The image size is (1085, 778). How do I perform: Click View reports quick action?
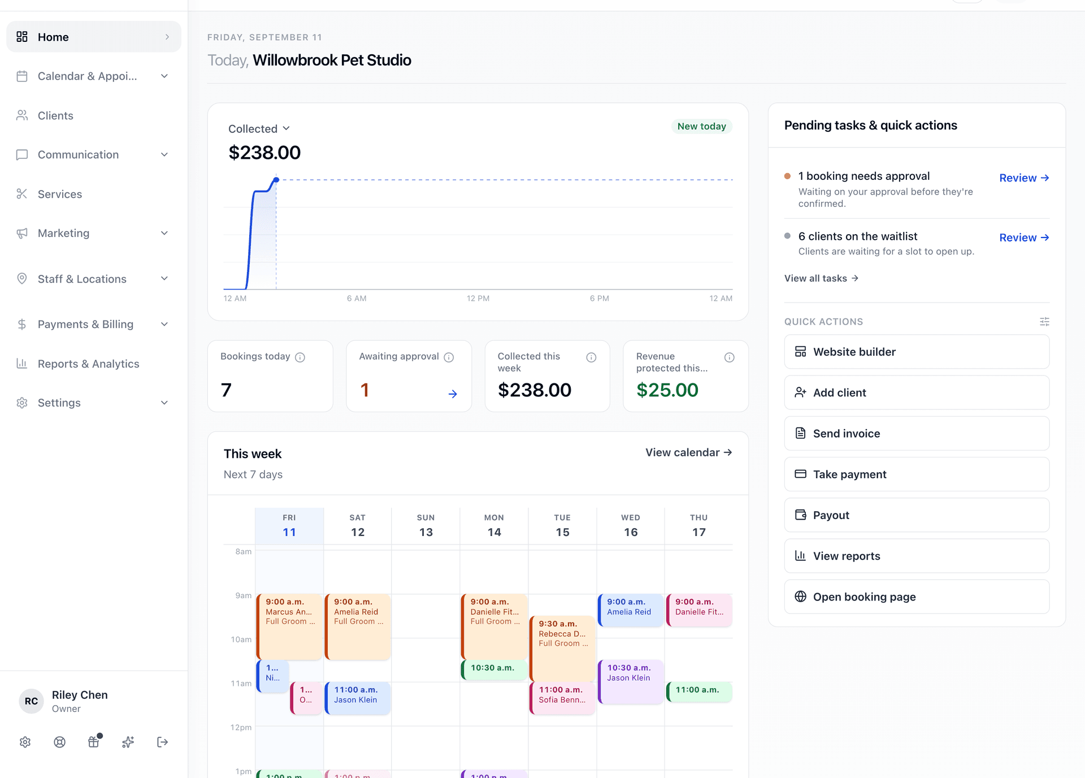917,556
